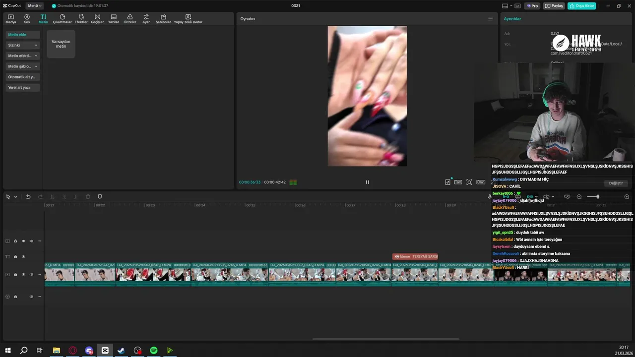Mute the main video track audio
635x357 pixels.
[x=31, y=274]
